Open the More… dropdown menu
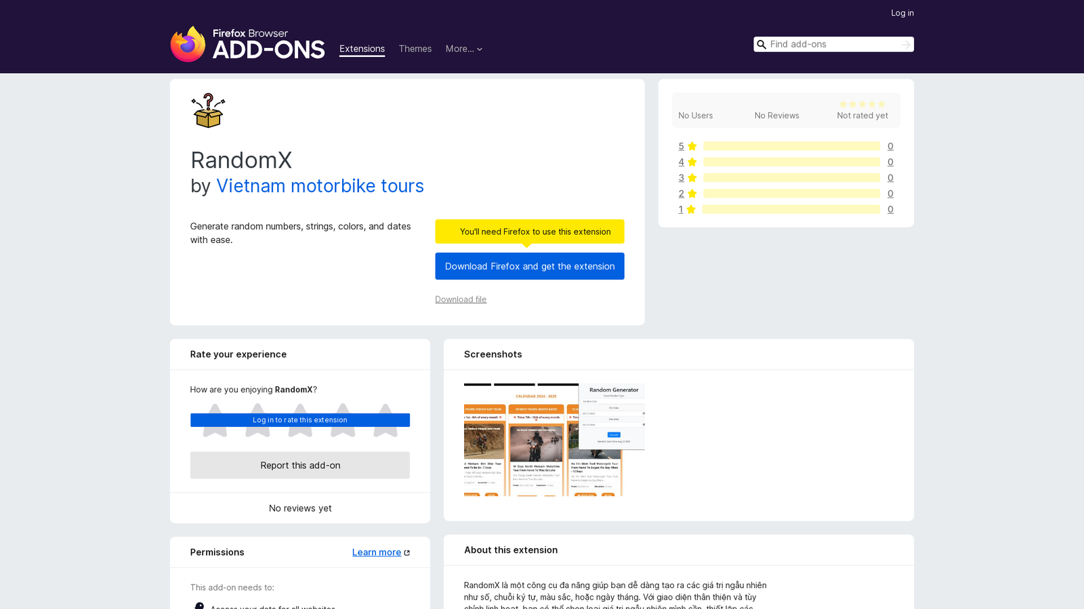The width and height of the screenshot is (1084, 609). pyautogui.click(x=464, y=49)
